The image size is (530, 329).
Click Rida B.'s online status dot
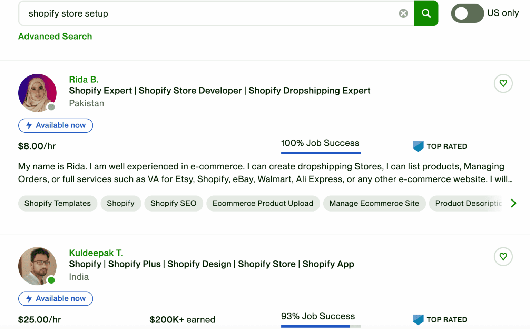click(51, 107)
